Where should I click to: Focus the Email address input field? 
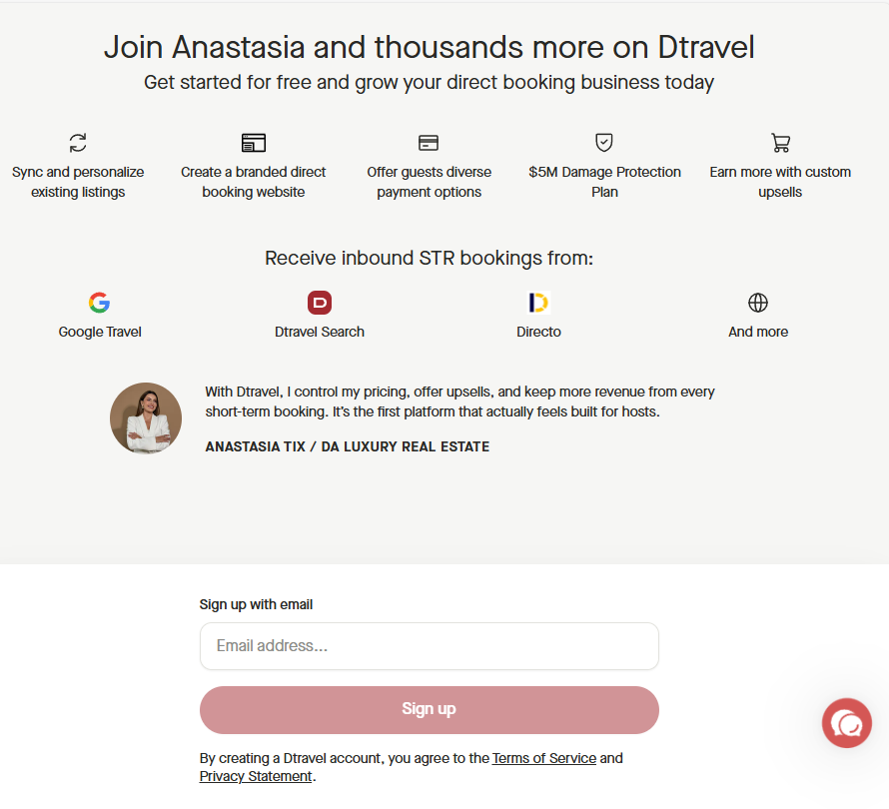click(x=430, y=646)
